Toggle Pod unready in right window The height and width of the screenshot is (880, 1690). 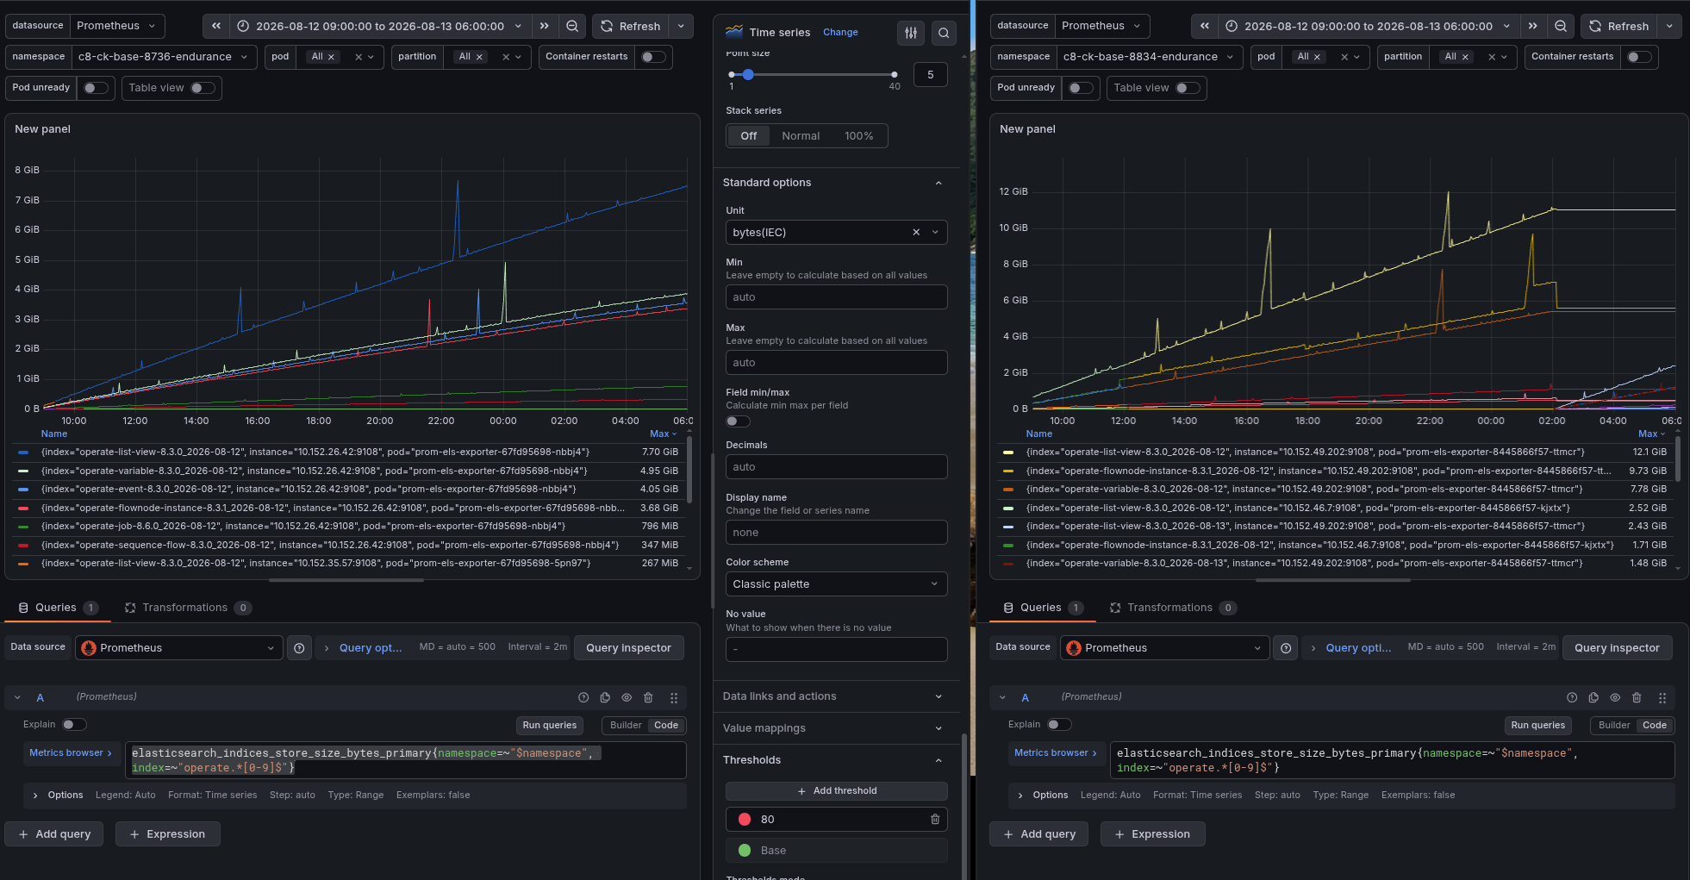(1081, 88)
